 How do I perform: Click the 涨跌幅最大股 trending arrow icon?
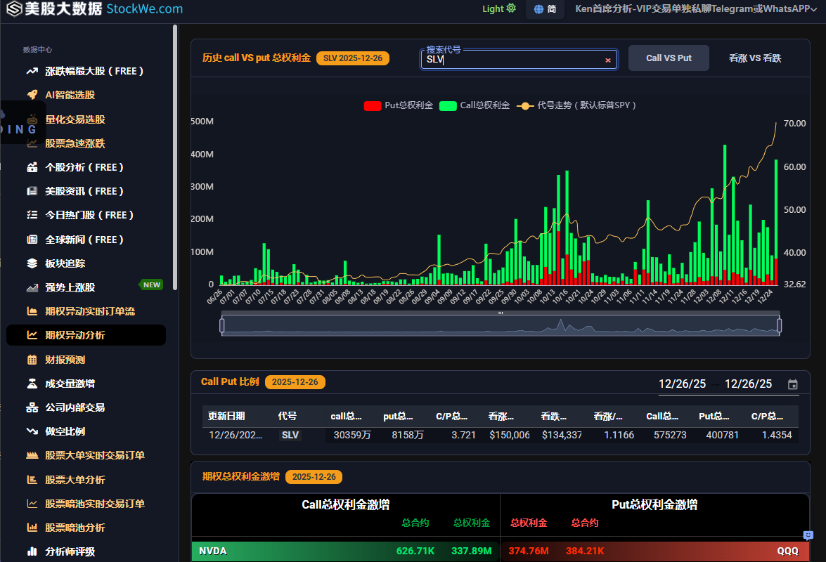(x=32, y=71)
